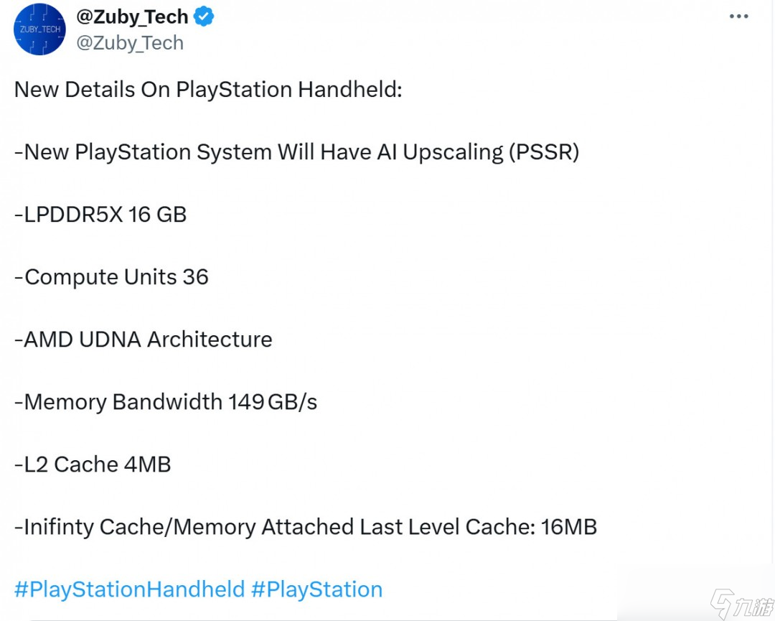
Task: Click the words 'Memory Bandwidth'
Action: pos(123,402)
